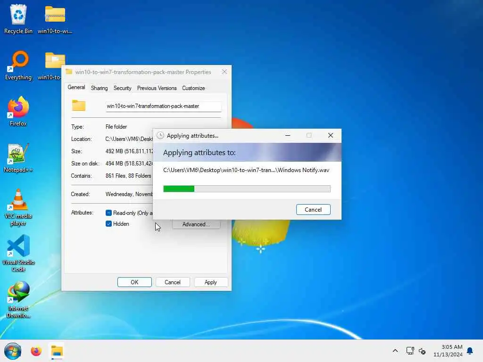Open the notifications bell icon
This screenshot has height=362, width=483.
[470, 351]
